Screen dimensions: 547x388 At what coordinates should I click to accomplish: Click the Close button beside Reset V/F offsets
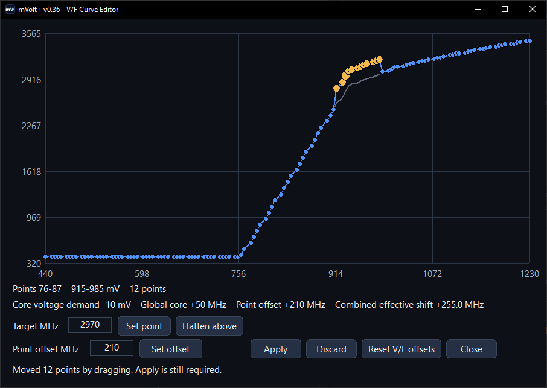pos(472,349)
